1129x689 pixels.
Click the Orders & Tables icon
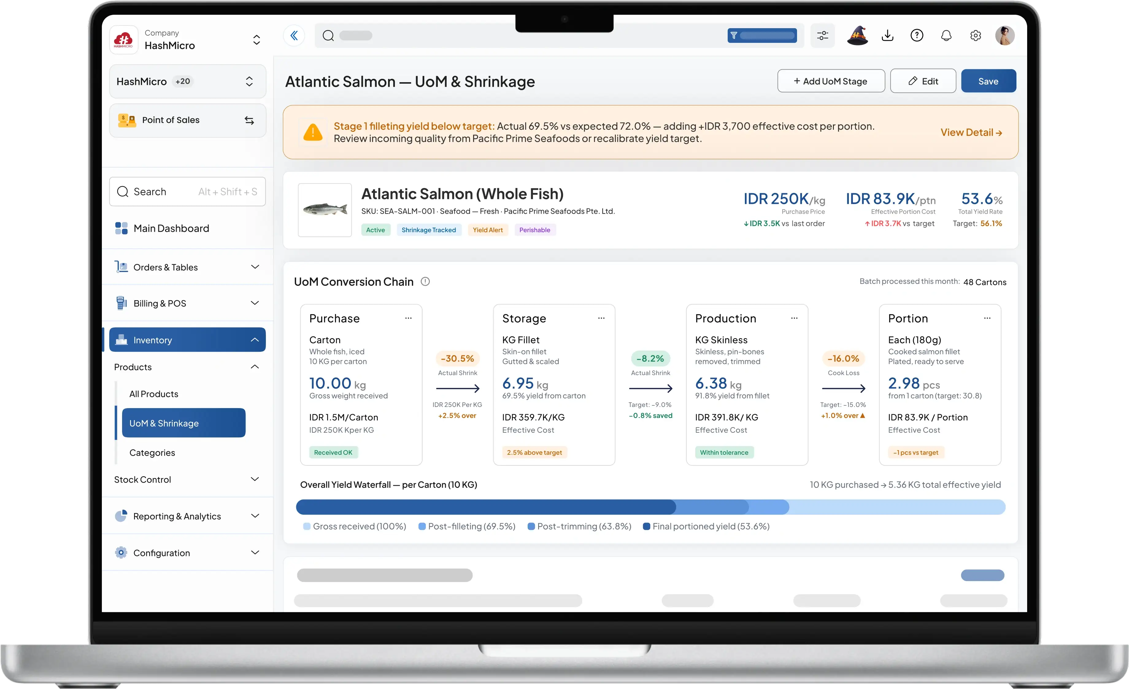point(121,267)
